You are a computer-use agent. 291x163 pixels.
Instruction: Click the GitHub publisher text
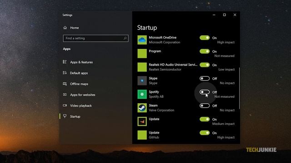154,137
